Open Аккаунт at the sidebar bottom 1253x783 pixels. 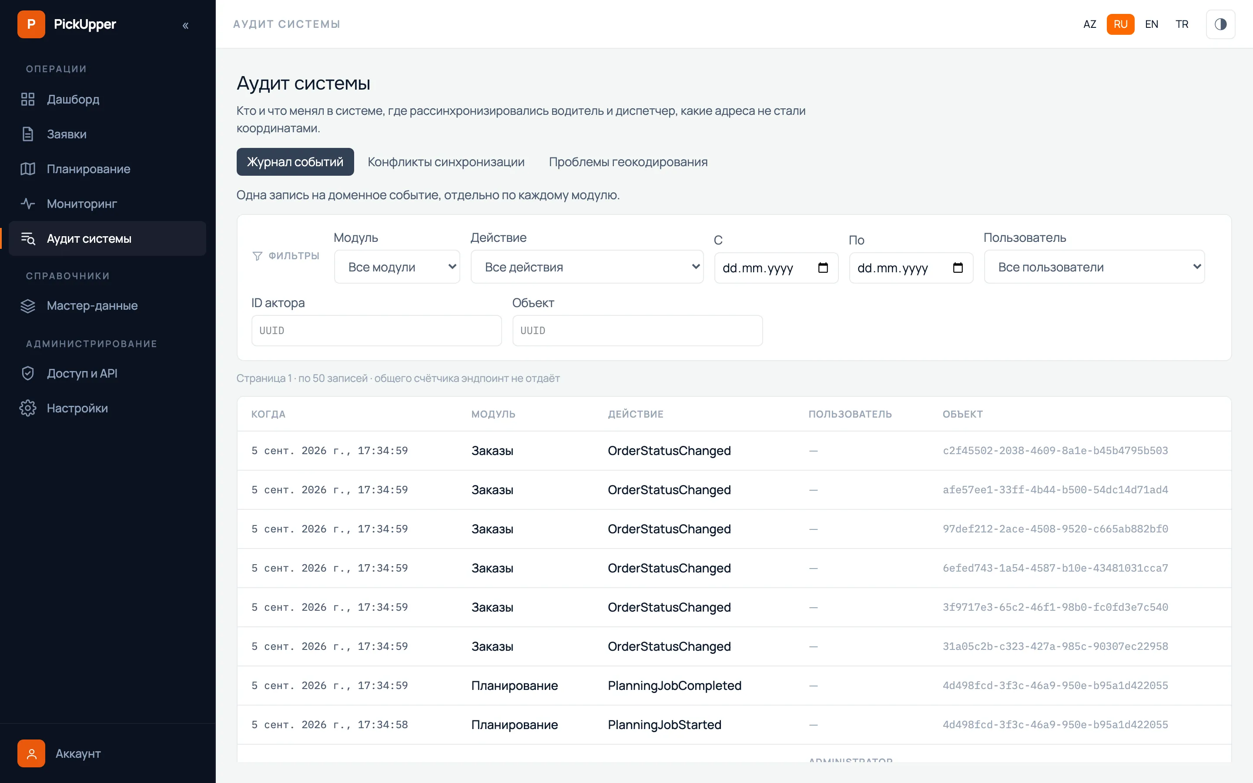(x=108, y=753)
